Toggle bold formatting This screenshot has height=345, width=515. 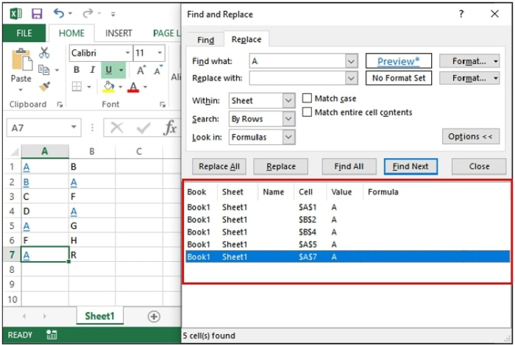tap(77, 70)
